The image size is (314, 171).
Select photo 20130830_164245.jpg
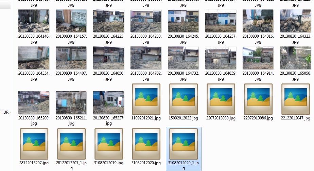tap(183, 21)
